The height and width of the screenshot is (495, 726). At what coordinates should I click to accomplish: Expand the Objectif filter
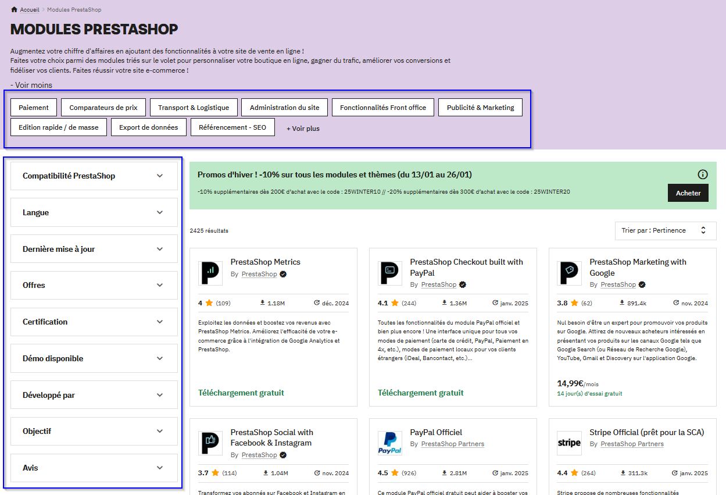[94, 431]
